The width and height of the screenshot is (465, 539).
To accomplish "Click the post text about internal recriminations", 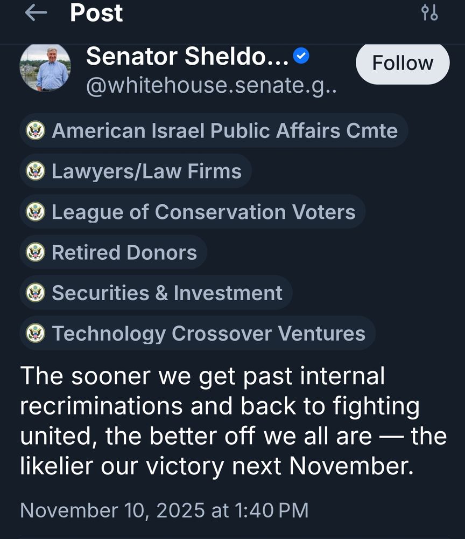I will (x=232, y=421).
